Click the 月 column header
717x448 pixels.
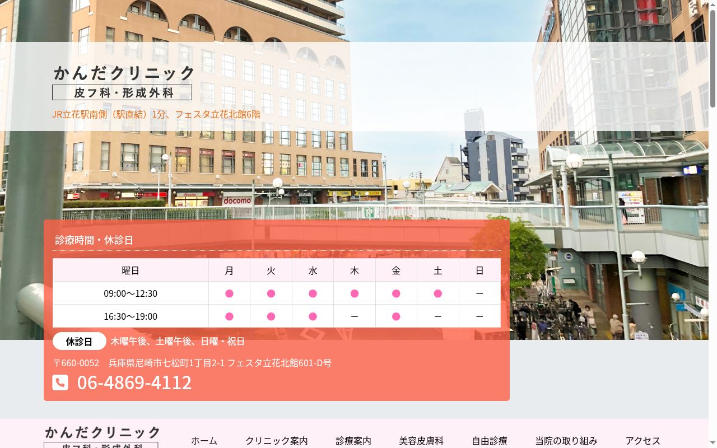pyautogui.click(x=229, y=270)
